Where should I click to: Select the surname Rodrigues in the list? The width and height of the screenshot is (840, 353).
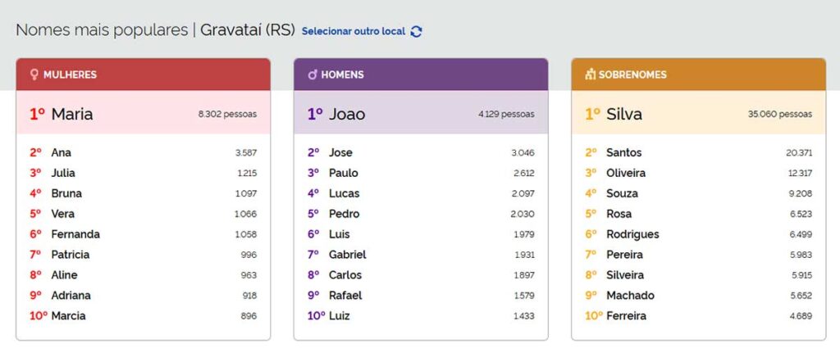tap(632, 234)
